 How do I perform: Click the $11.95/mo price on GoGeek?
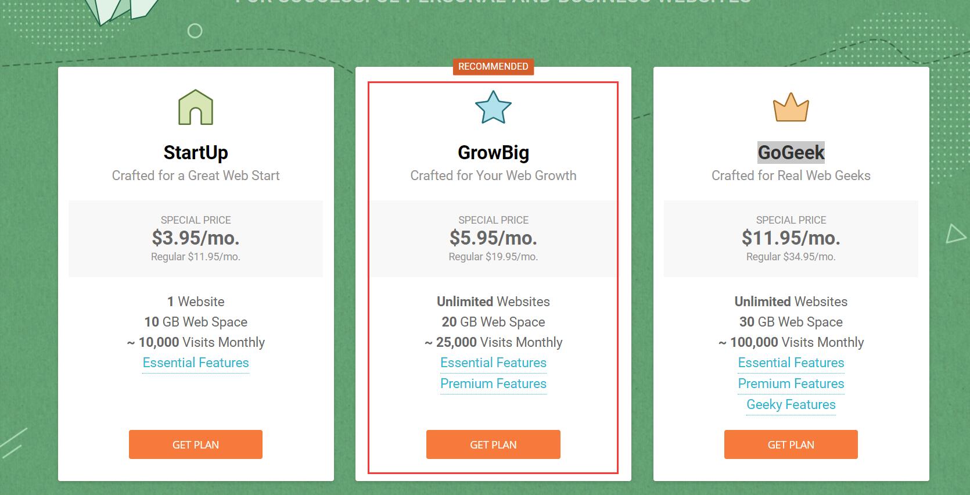point(791,238)
